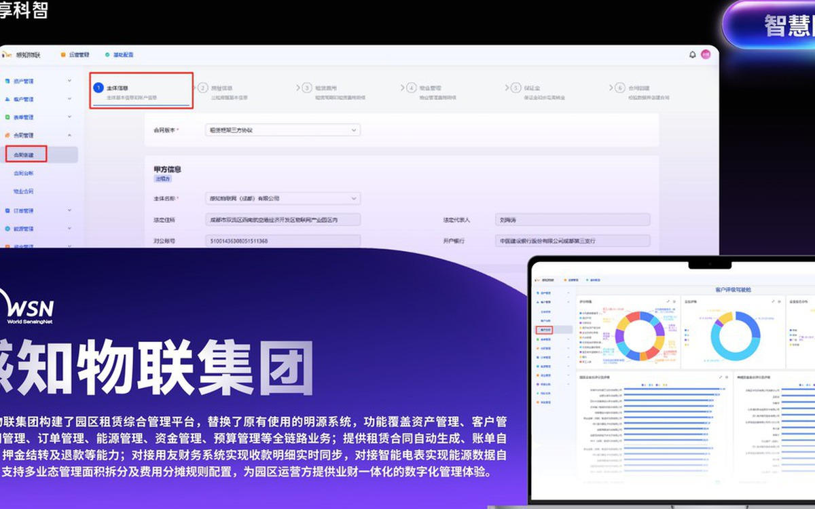Click the notification bell icon
Screen dimensions: 815x509
click(x=693, y=54)
